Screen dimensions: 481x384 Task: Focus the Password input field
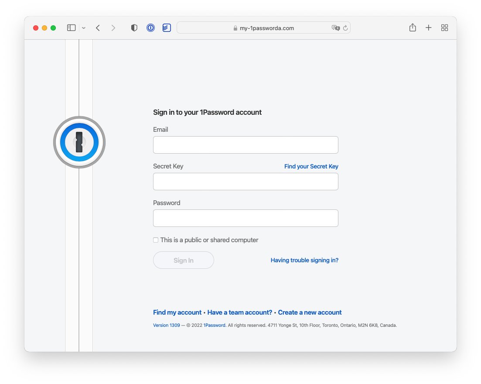click(246, 218)
